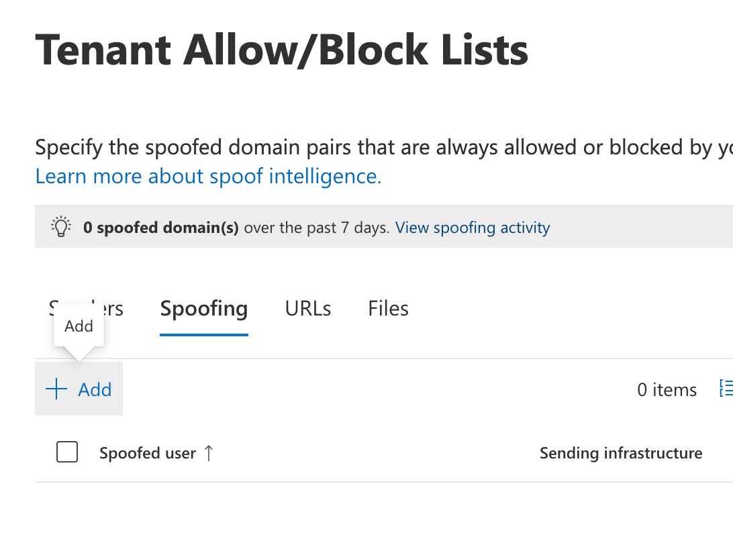Viewport: 733px width, 533px height.
Task: Click the 0 items count text
Action: click(667, 389)
